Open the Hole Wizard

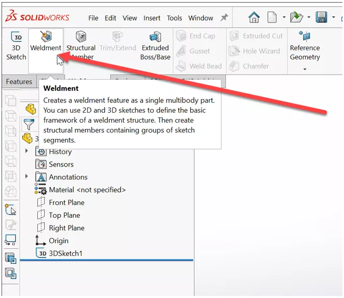click(x=254, y=51)
